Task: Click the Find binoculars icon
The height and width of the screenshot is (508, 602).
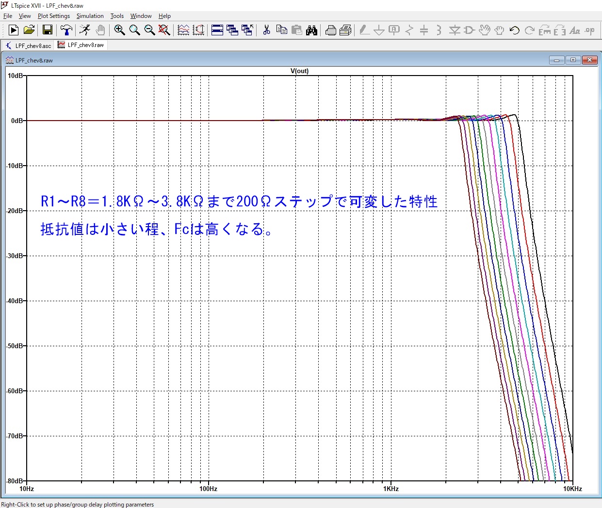Action: pos(311,31)
